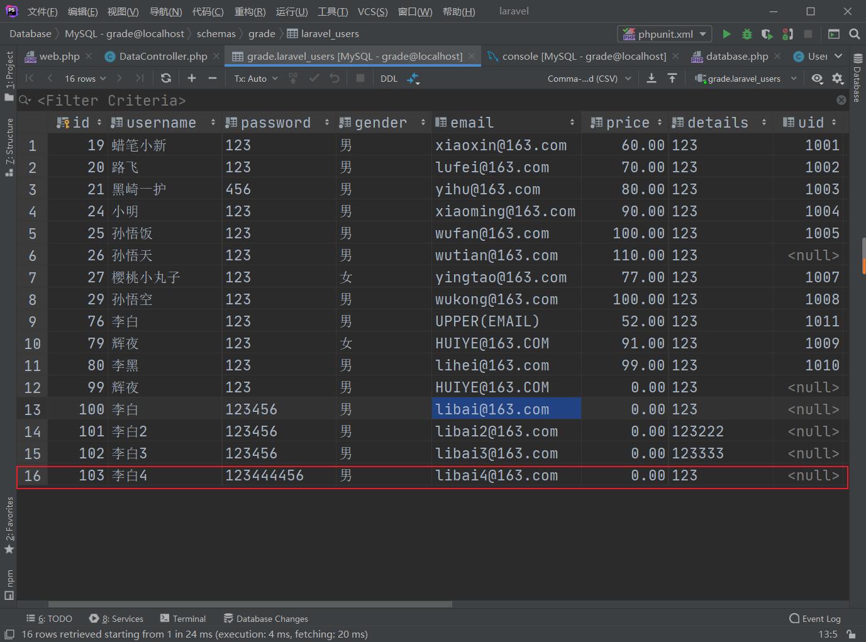Open the Comma-...d (CSV) extractor dropdown
Viewport: 866px width, 642px height.
[589, 79]
